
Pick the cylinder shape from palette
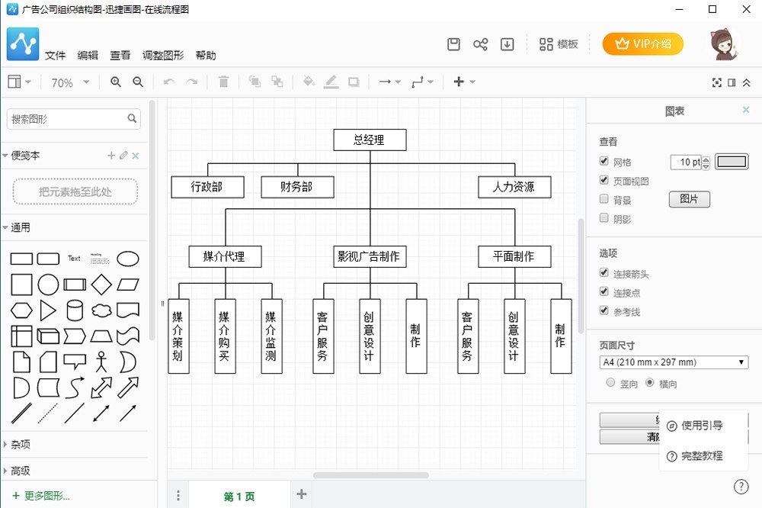pos(75,310)
